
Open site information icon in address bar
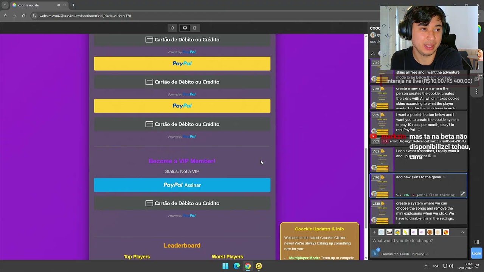click(x=34, y=16)
